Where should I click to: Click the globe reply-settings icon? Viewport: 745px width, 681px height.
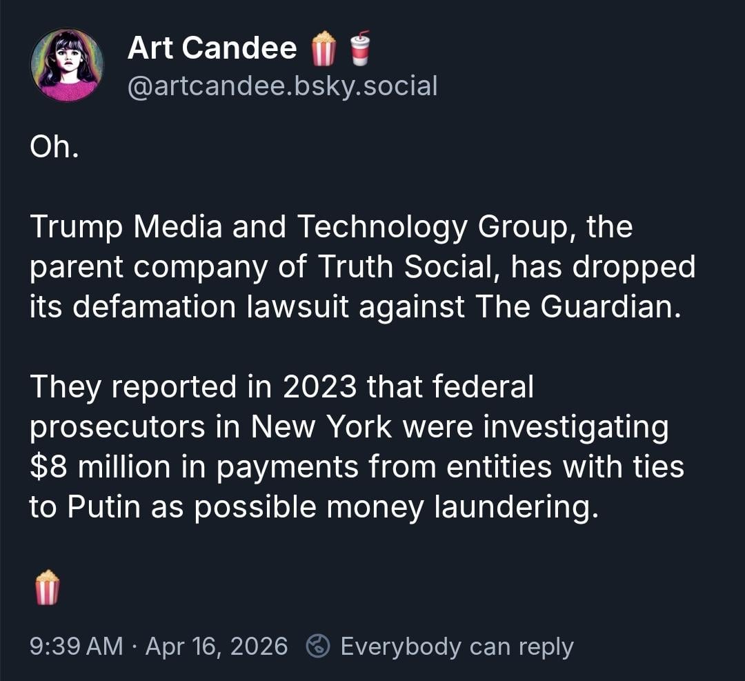point(318,647)
